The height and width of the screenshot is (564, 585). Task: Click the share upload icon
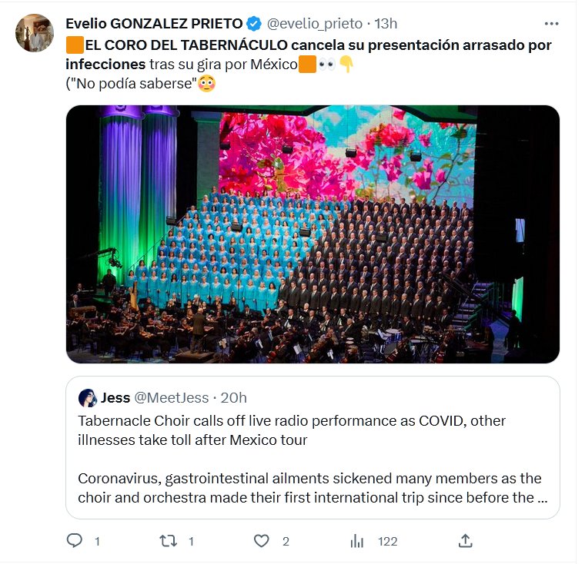[x=465, y=541]
